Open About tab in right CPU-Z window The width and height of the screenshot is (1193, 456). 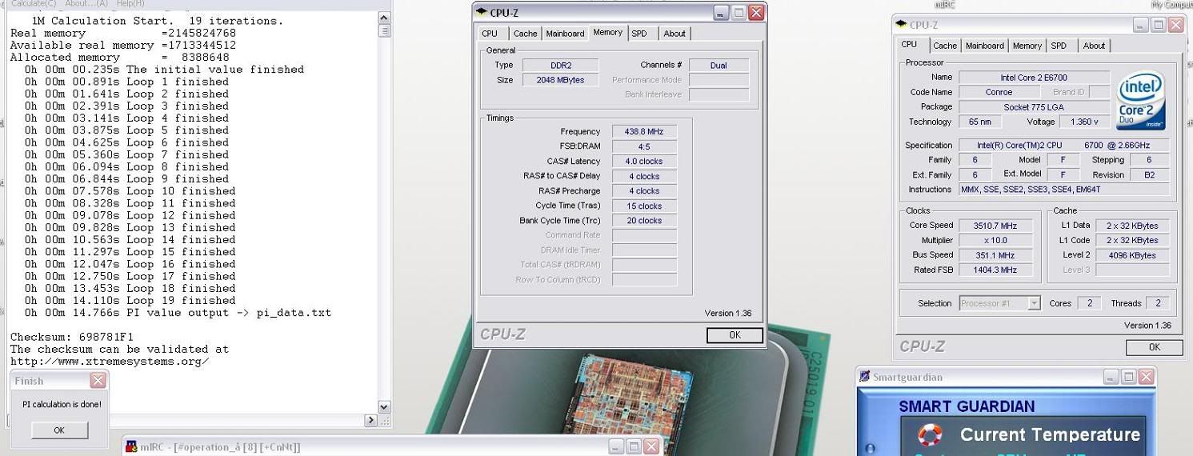click(x=1095, y=46)
